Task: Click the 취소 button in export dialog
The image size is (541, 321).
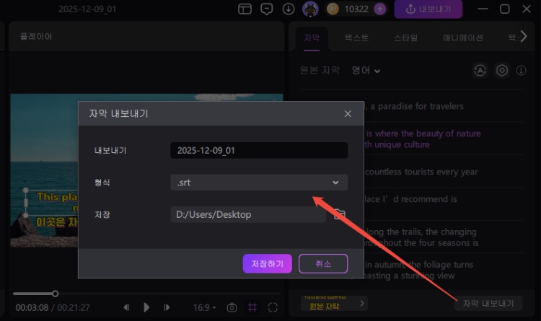Action: (x=323, y=264)
